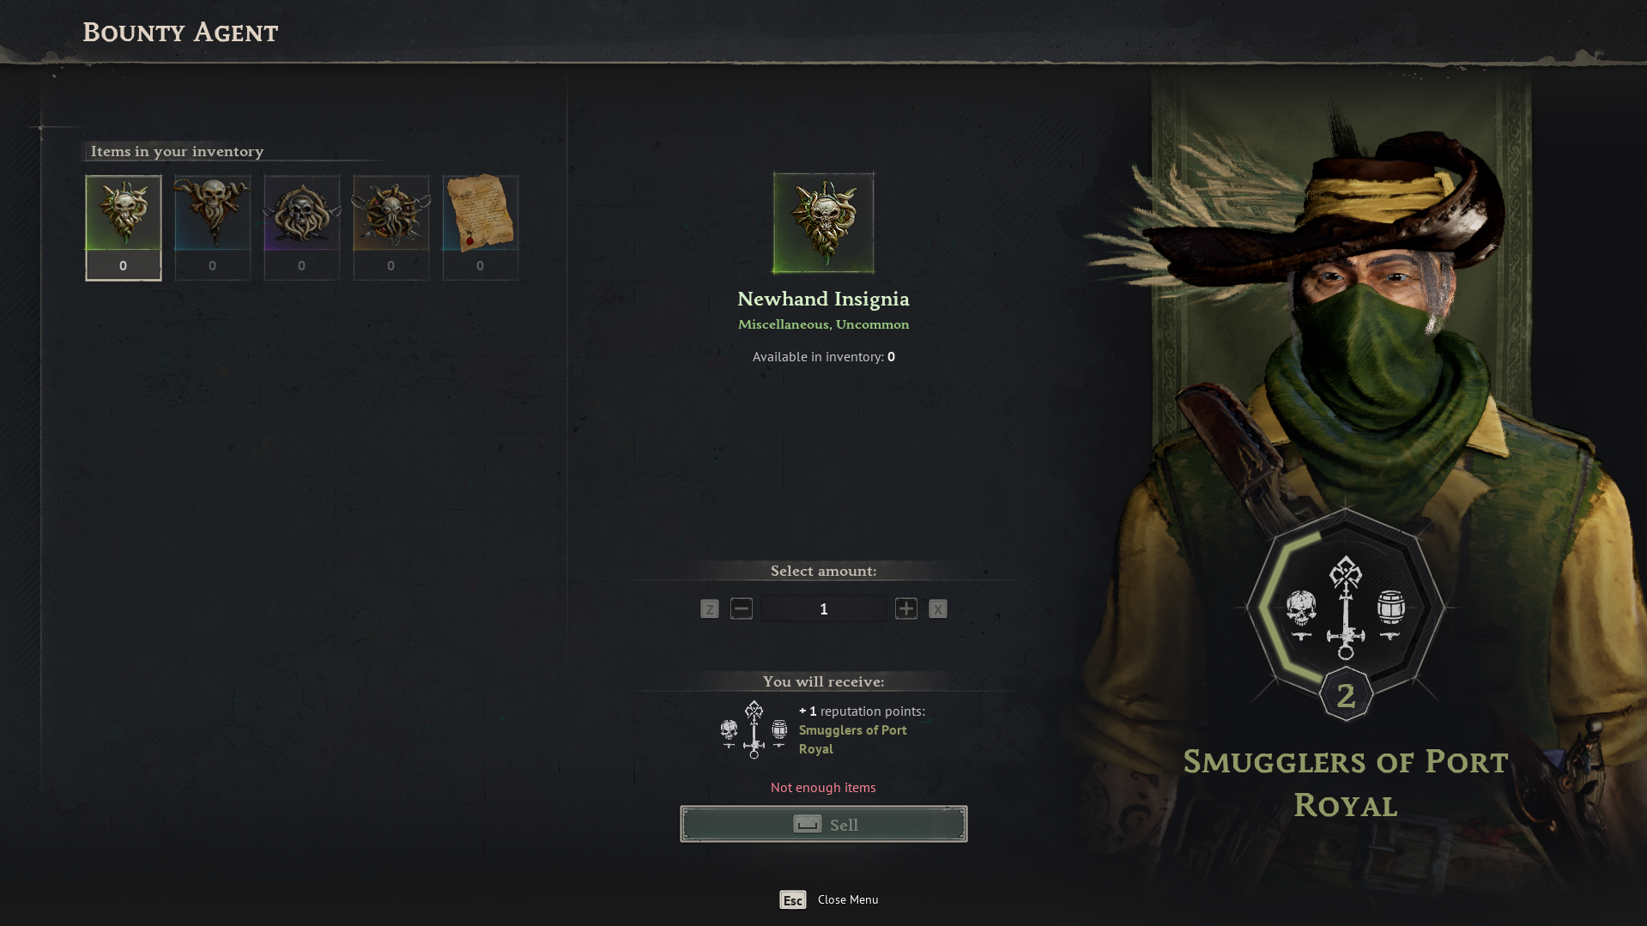
Task: Click the X maximum amount key icon
Action: [938, 608]
